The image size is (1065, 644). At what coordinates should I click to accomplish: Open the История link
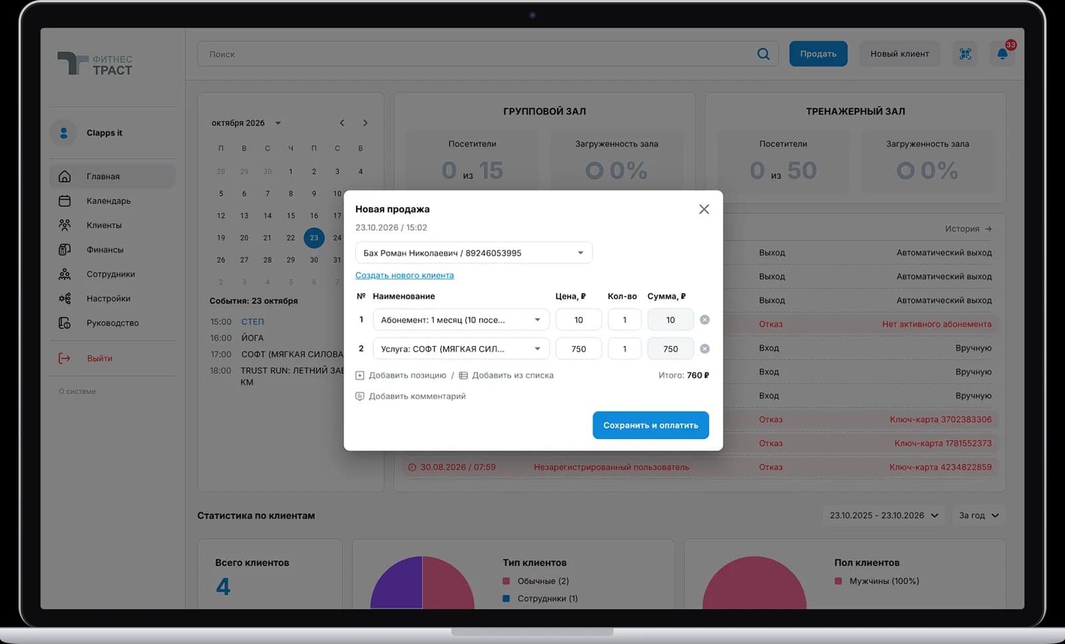pos(968,229)
